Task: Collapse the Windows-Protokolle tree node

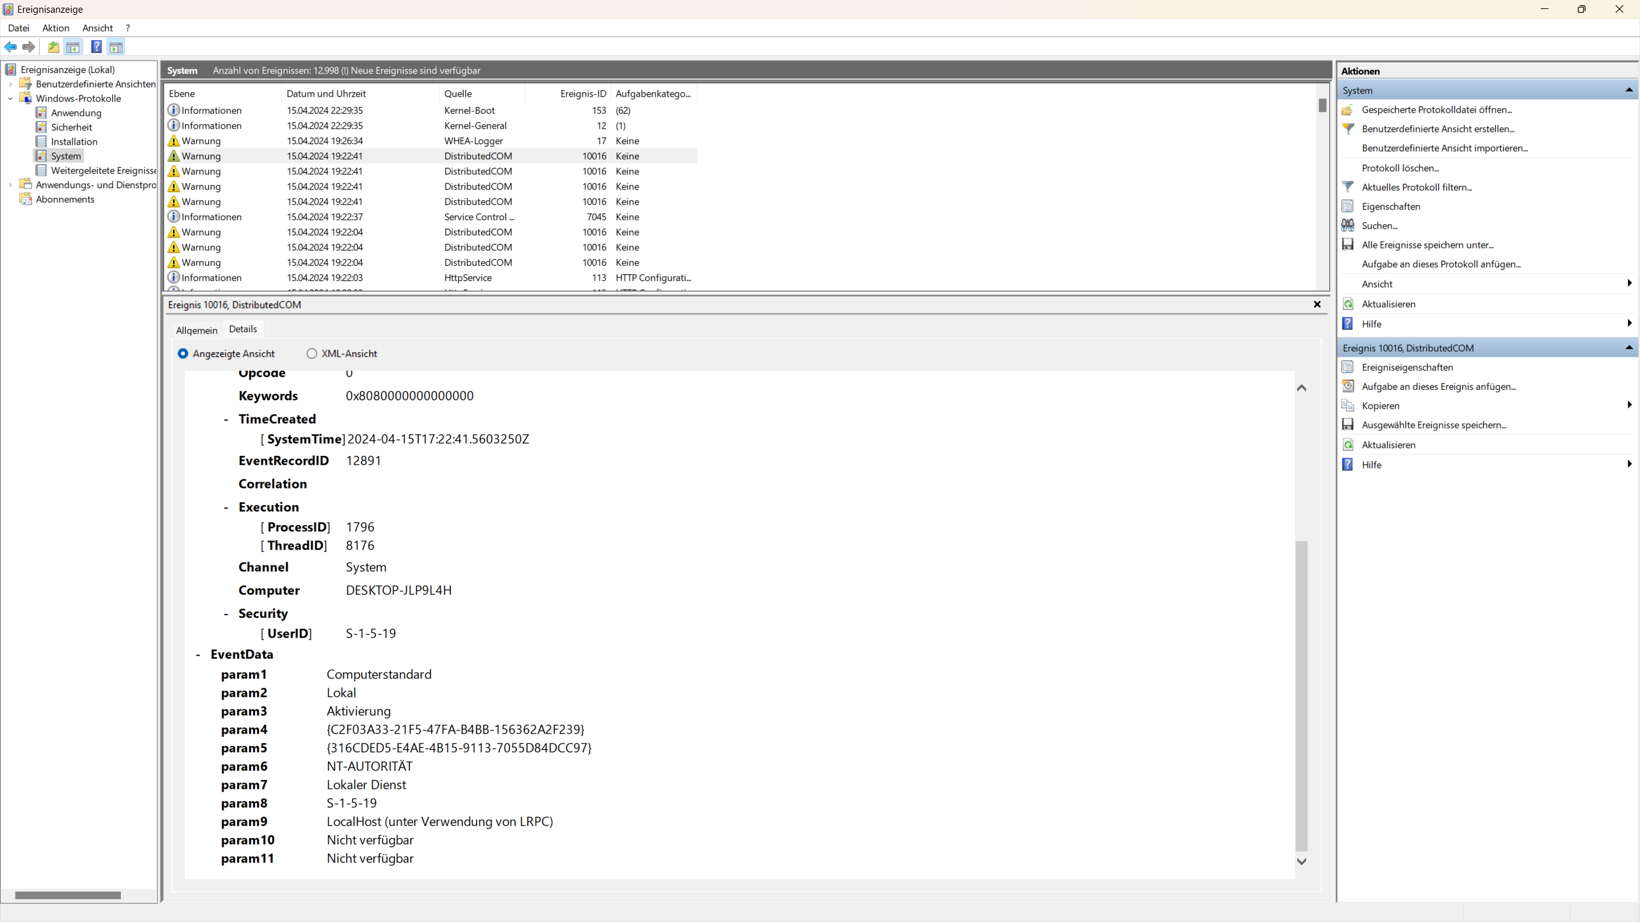Action: (10, 99)
